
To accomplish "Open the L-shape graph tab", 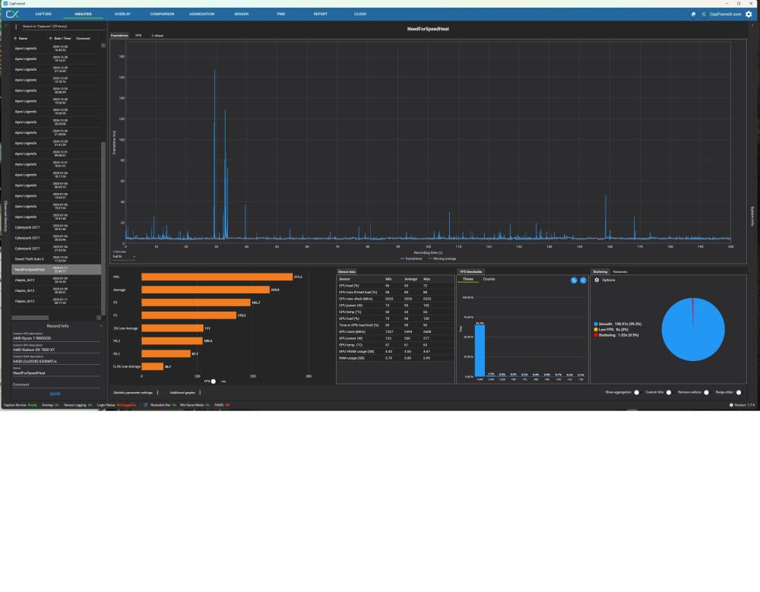I will coord(157,36).
